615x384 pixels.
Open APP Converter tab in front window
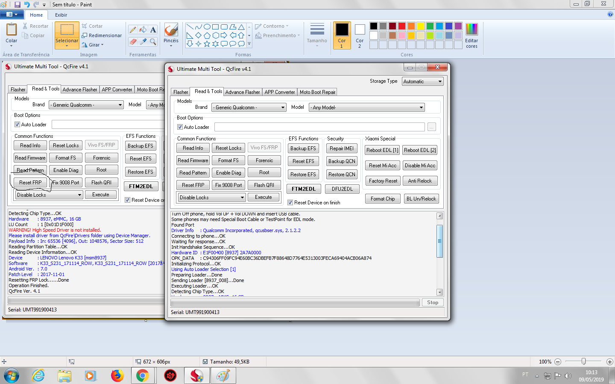click(280, 92)
